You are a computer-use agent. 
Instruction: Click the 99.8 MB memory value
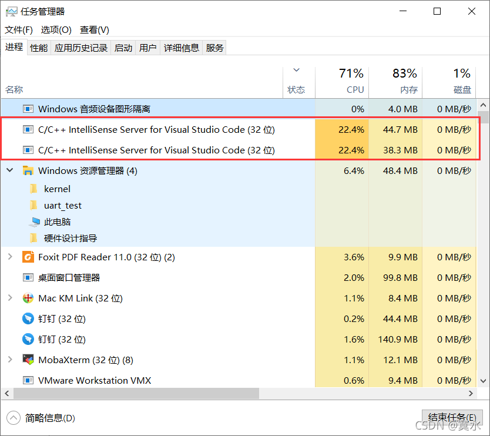click(400, 277)
